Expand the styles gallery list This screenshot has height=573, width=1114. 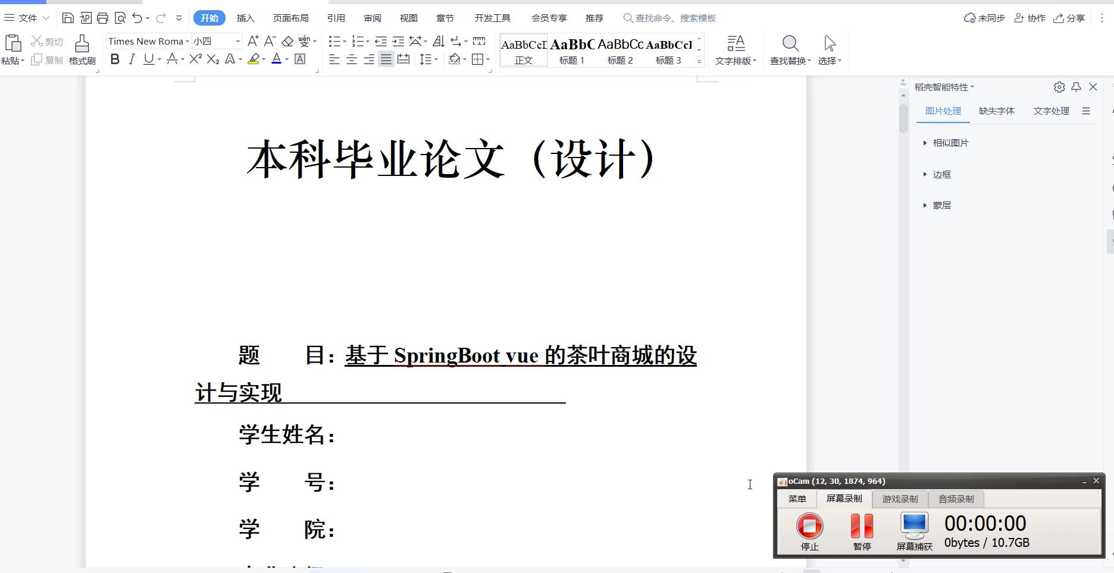click(699, 61)
